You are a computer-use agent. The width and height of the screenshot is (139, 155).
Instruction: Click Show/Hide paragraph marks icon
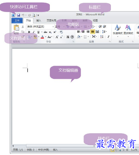[x=108, y=37]
